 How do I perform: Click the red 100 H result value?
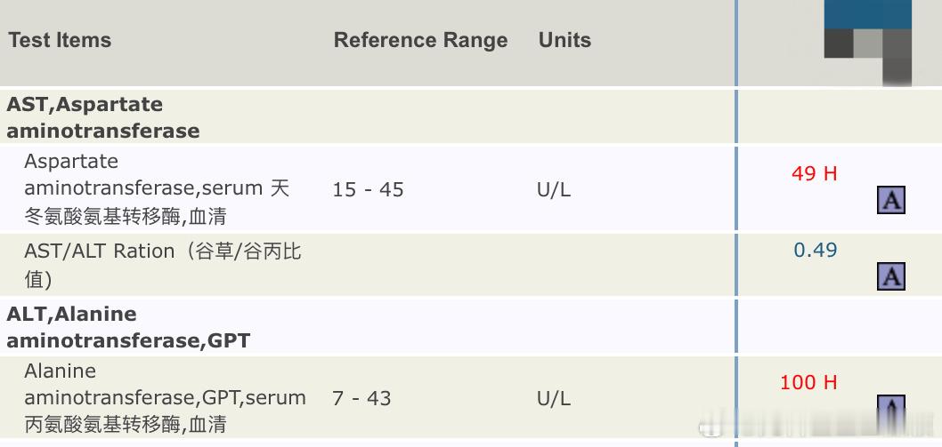click(x=808, y=382)
